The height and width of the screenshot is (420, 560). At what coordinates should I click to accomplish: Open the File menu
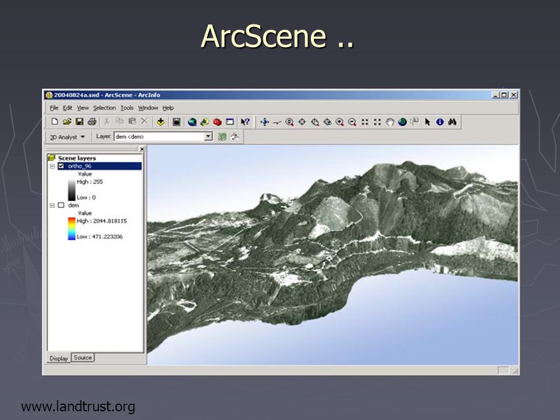54,108
